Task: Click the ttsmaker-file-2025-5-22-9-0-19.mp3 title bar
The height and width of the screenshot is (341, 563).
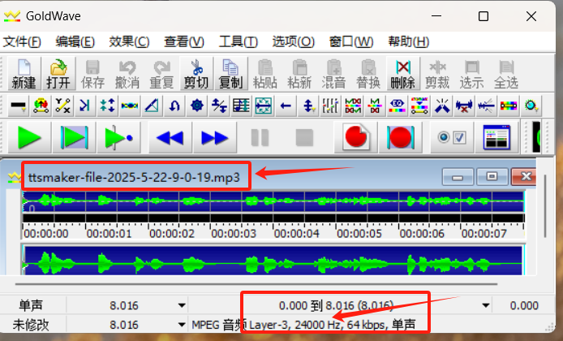Action: [x=134, y=177]
